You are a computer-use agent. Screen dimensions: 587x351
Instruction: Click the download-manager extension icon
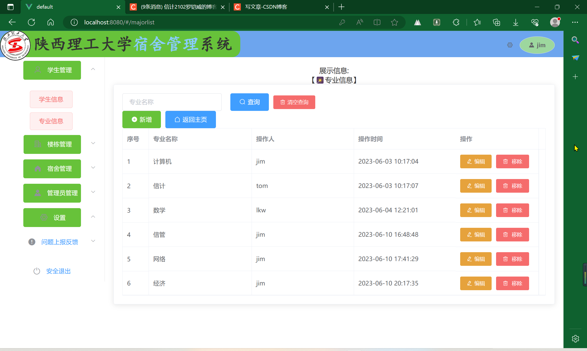[437, 22]
